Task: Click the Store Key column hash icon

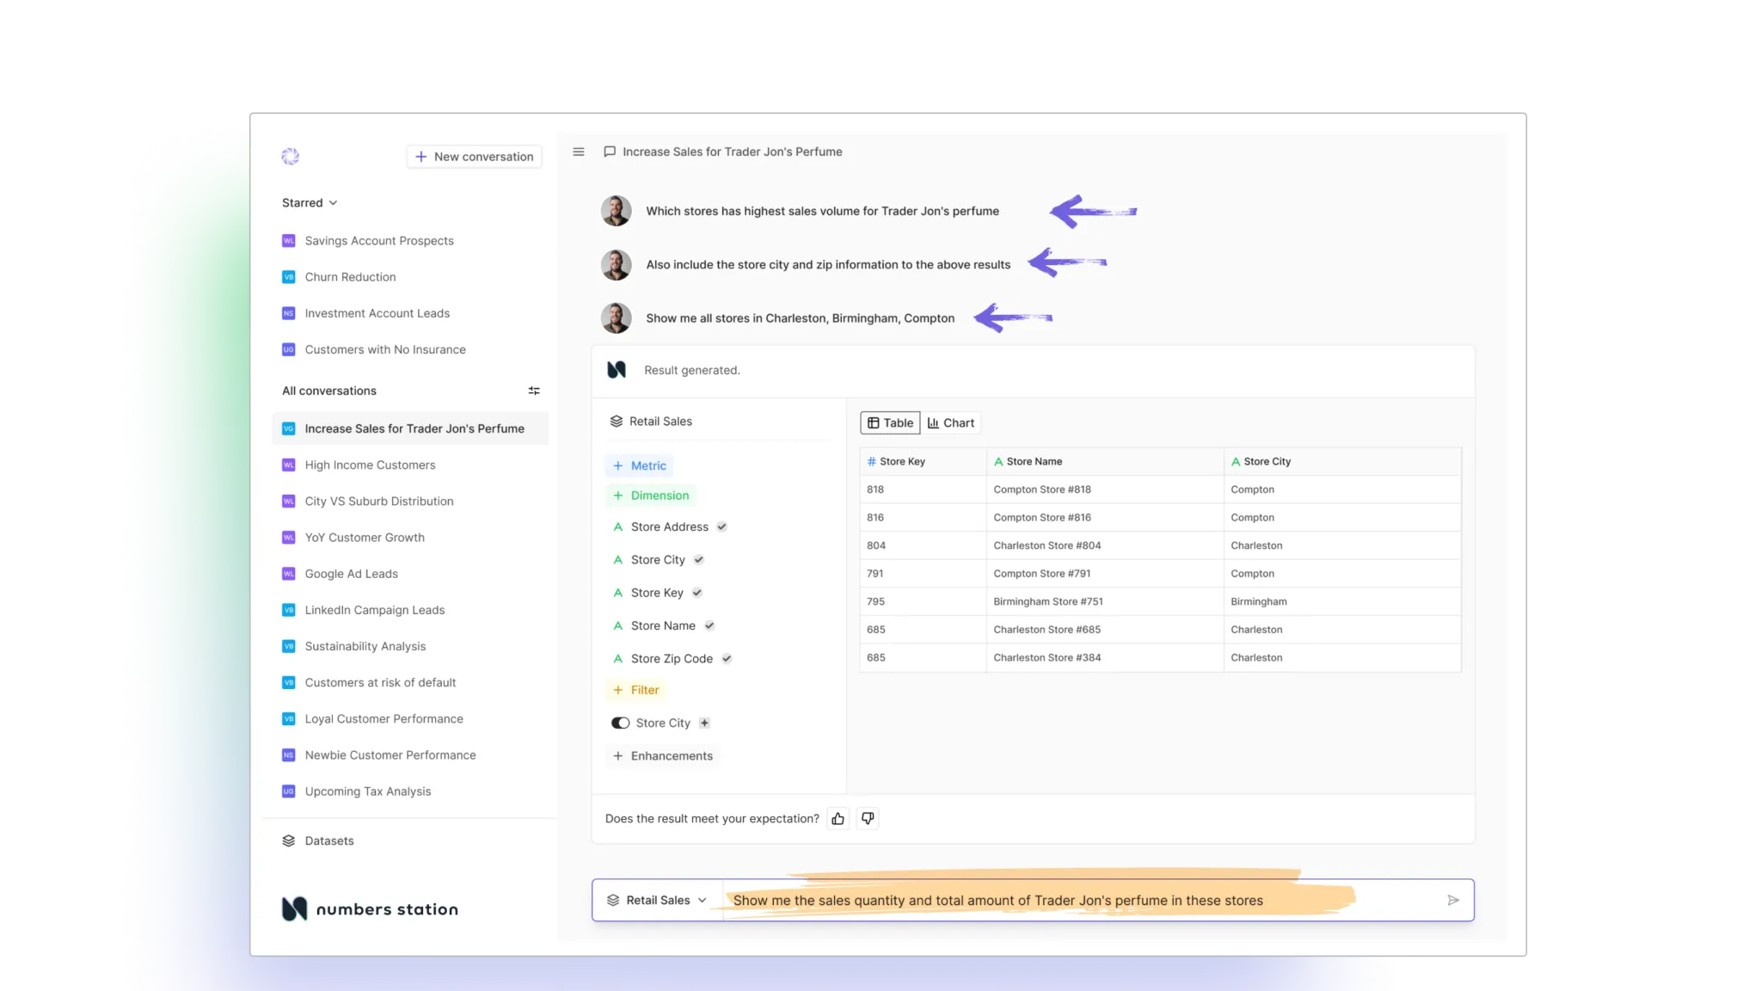Action: pyautogui.click(x=872, y=461)
